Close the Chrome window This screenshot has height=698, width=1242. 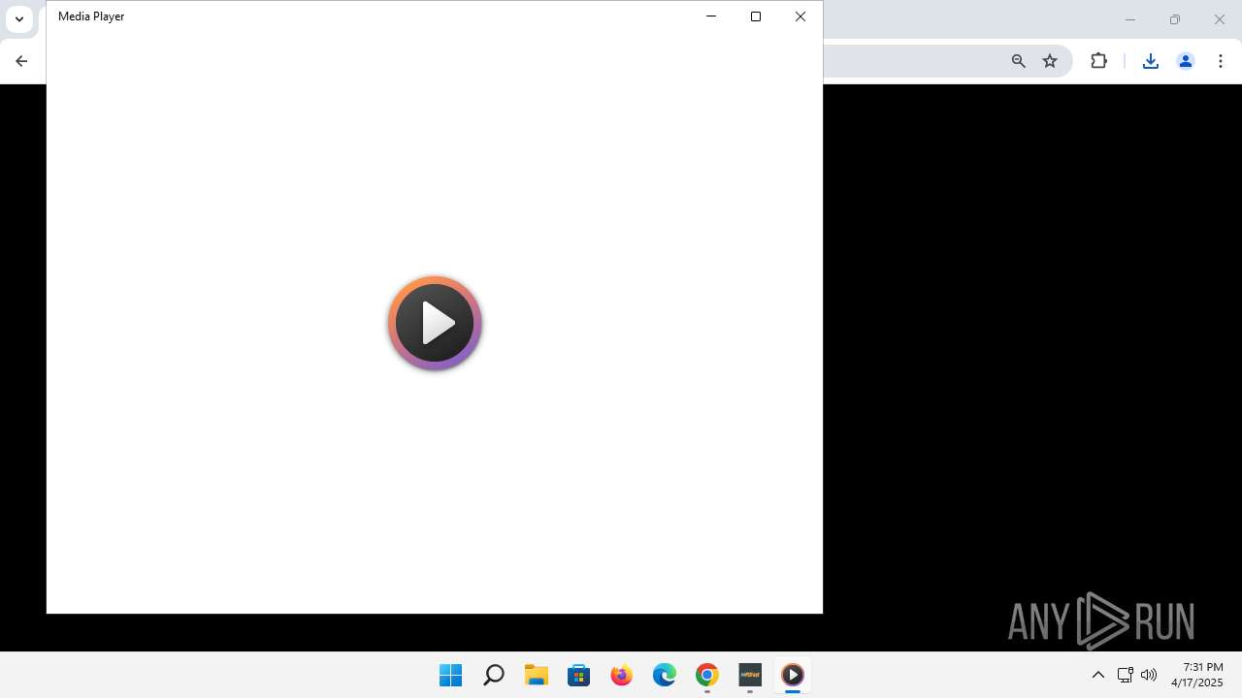pos(1220,19)
